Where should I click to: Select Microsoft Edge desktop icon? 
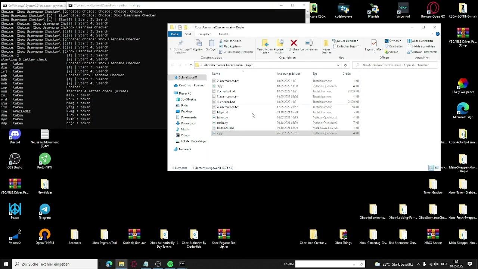[463, 111]
